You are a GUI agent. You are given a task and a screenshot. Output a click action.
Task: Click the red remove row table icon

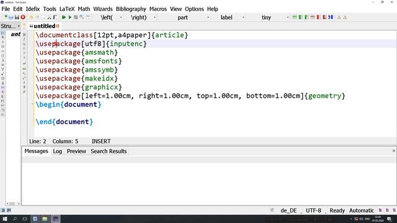[313, 17]
